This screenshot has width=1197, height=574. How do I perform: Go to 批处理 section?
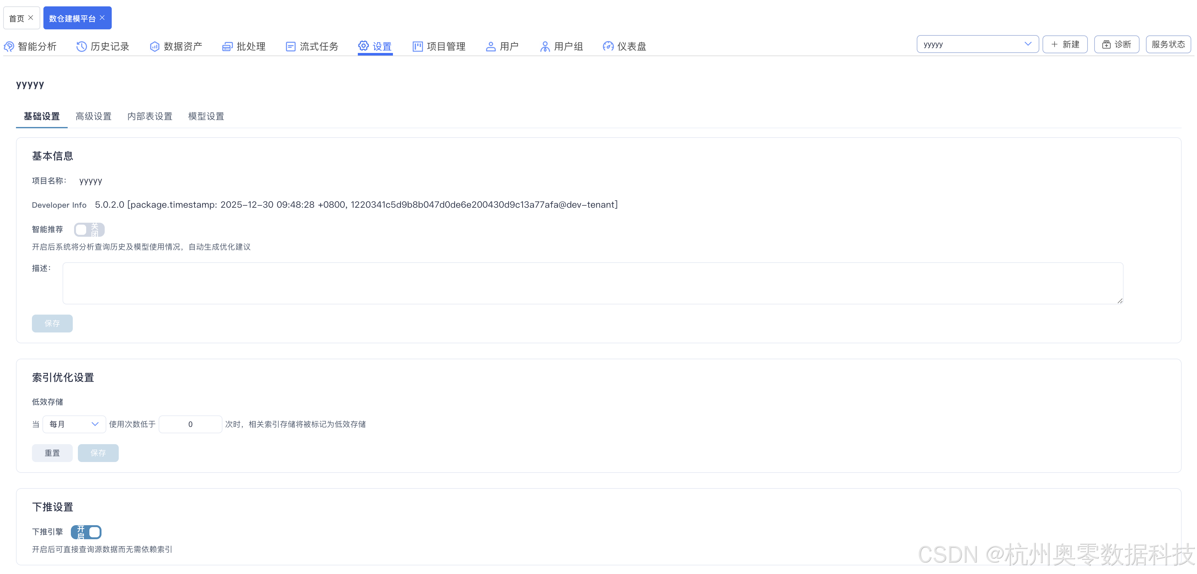[251, 47]
